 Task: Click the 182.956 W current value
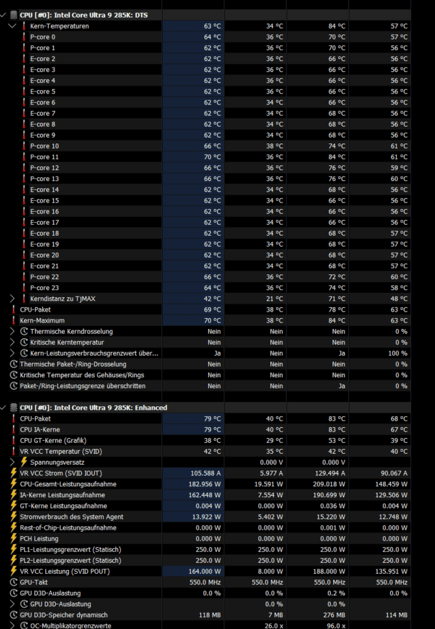[x=205, y=484]
